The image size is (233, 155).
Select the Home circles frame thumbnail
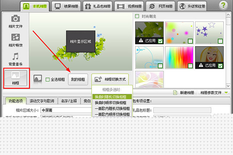149,57
